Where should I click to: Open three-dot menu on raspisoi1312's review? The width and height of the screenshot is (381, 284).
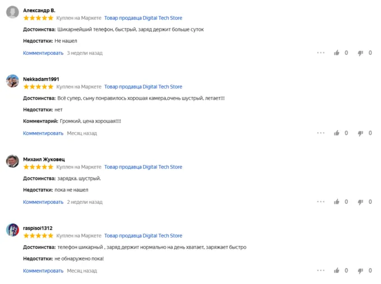click(320, 271)
